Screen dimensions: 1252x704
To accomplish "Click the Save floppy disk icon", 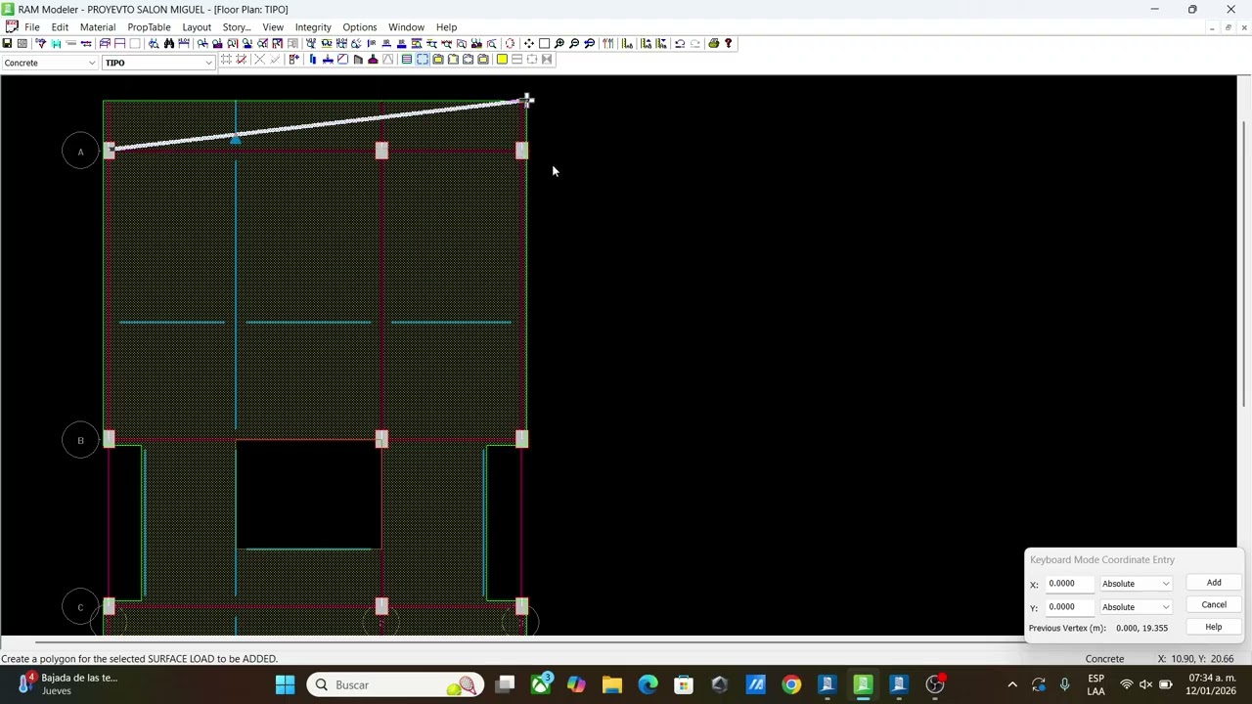I will point(7,43).
